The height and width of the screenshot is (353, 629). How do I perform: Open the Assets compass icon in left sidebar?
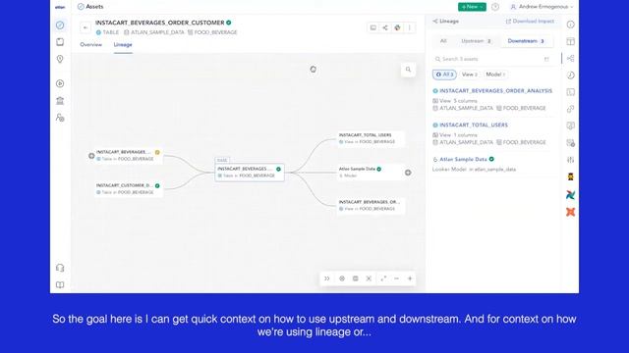tap(60, 25)
